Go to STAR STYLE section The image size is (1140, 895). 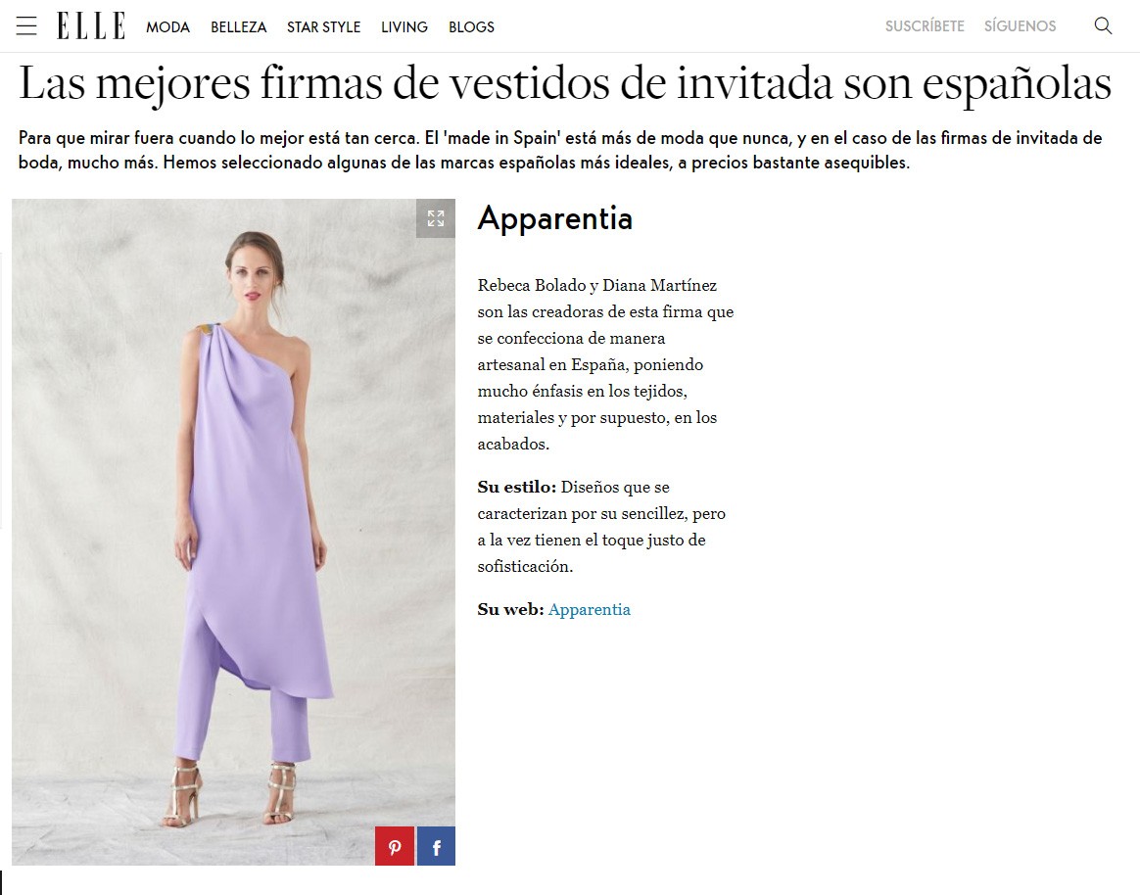[323, 26]
